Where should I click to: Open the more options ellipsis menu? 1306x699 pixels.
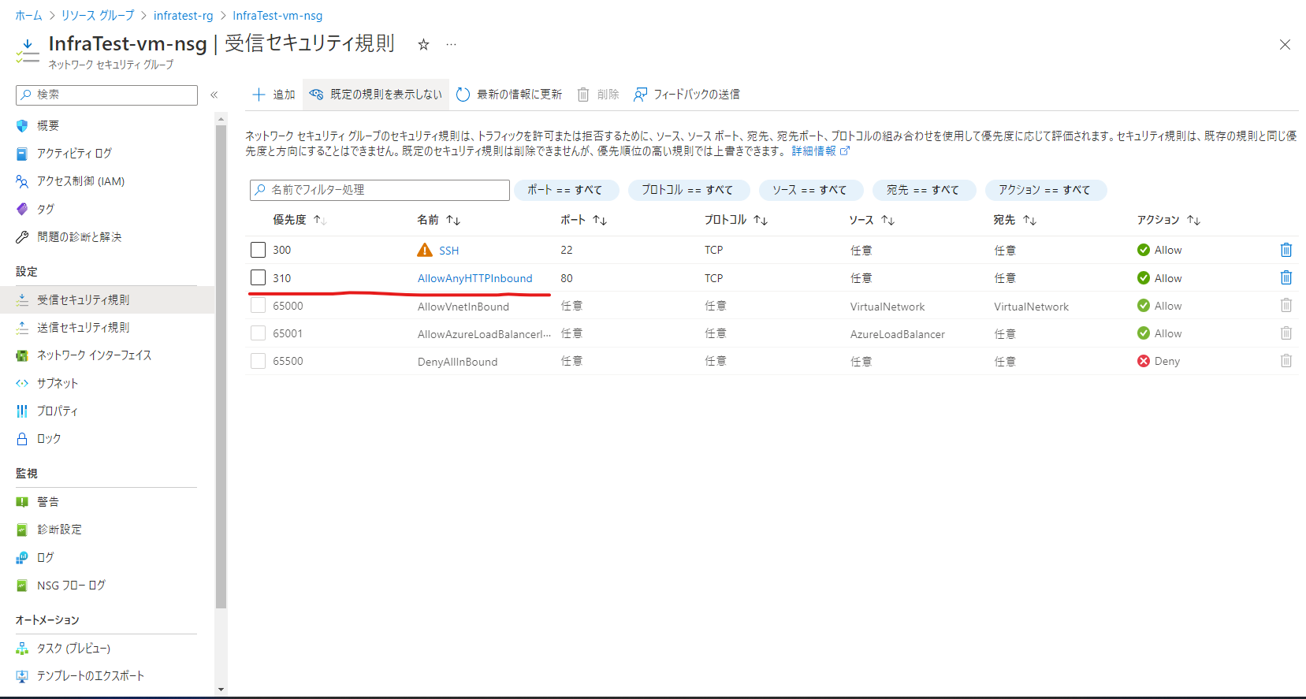[x=451, y=45]
